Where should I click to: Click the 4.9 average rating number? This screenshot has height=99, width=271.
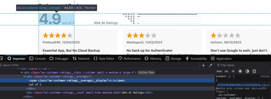(50, 19)
